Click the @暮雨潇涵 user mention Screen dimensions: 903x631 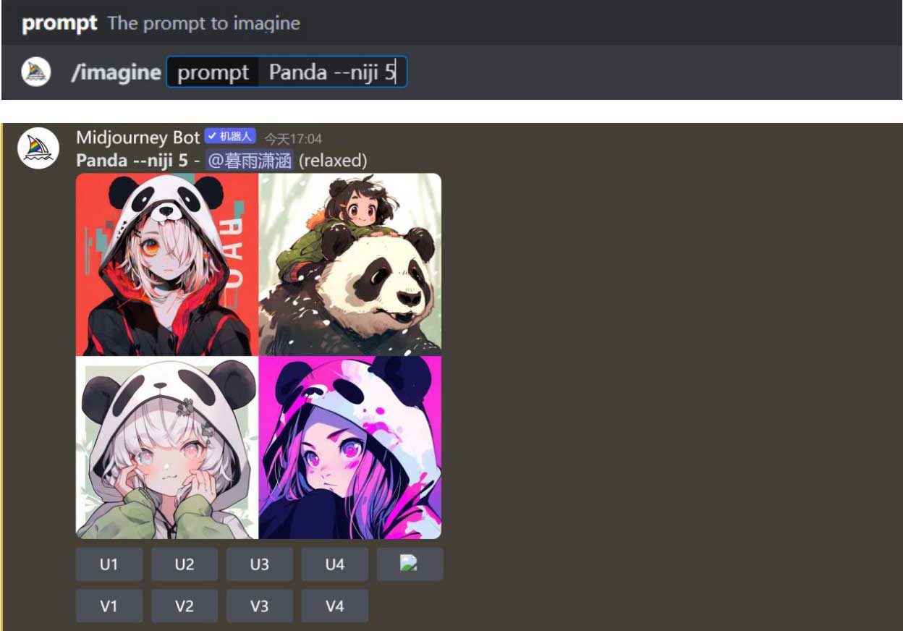[x=250, y=161]
